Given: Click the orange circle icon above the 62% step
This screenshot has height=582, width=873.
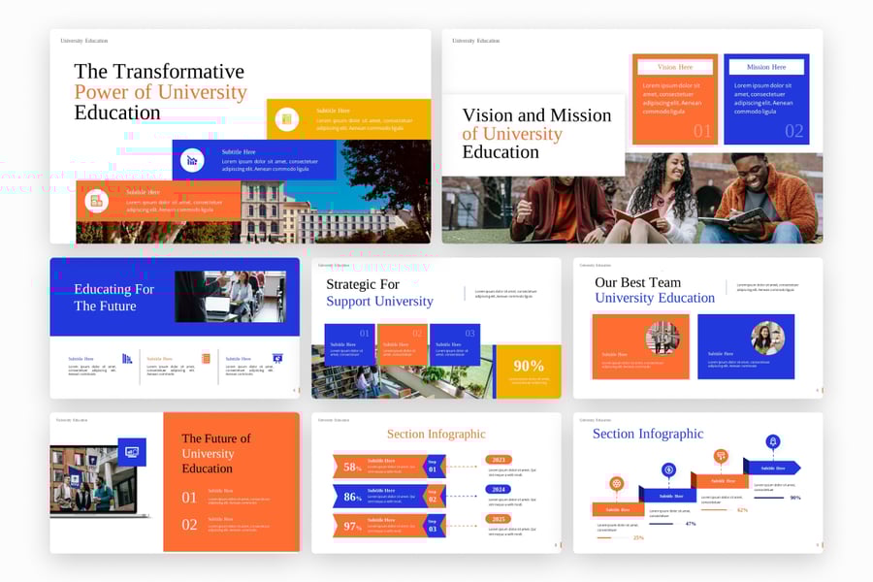Looking at the screenshot, I should tap(721, 456).
